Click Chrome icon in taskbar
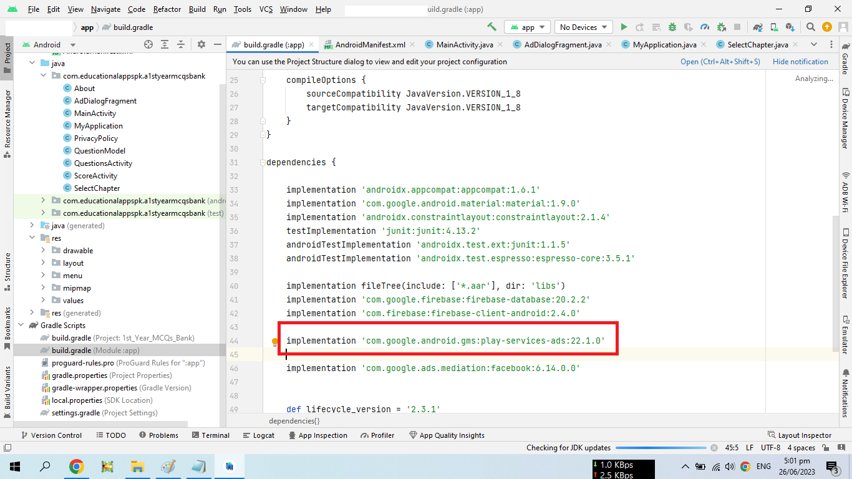The height and width of the screenshot is (479, 852). 77,466
